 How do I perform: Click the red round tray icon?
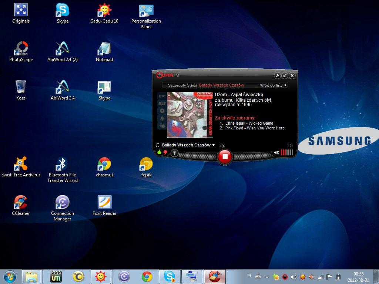click(285, 277)
